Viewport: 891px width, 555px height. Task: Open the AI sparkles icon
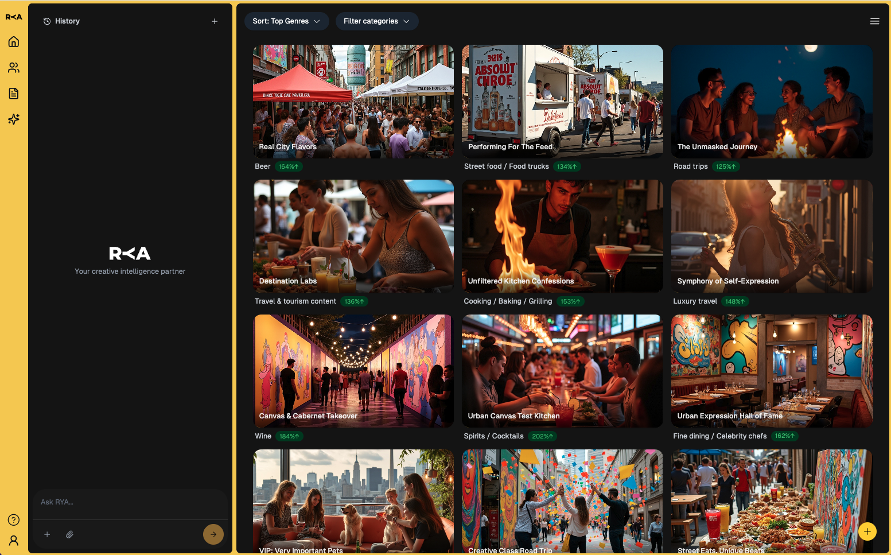(x=14, y=119)
